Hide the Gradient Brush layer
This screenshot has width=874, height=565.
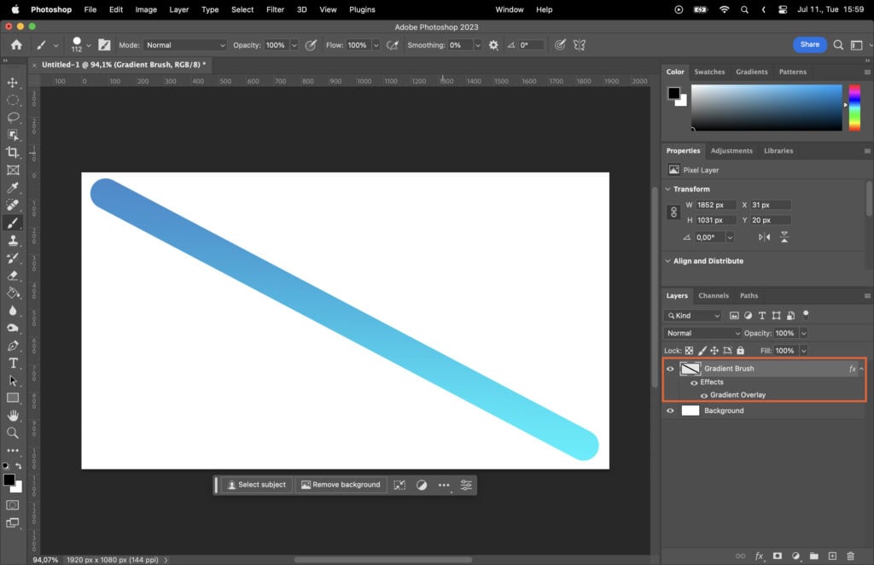[x=671, y=368]
